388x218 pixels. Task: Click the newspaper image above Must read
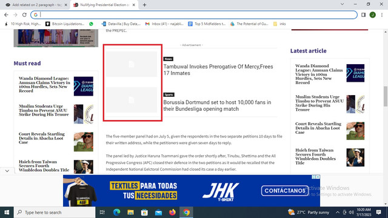tap(56, 38)
